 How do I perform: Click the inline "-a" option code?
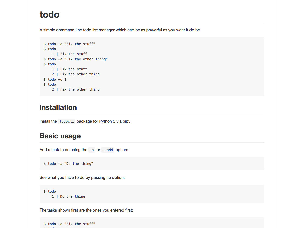pyautogui.click(x=92, y=150)
